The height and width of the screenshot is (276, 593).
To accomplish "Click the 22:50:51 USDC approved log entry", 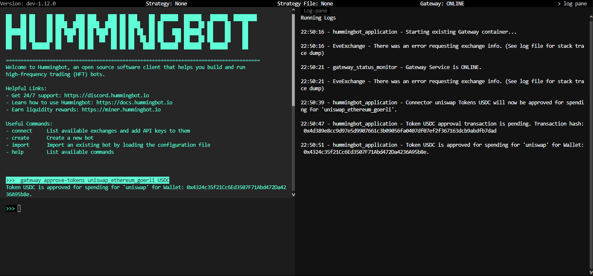I will 442,148.
